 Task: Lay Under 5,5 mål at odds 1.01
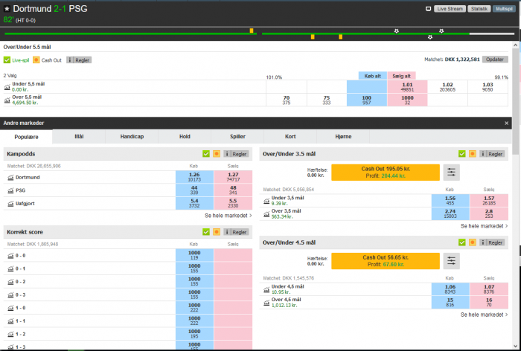click(x=407, y=87)
